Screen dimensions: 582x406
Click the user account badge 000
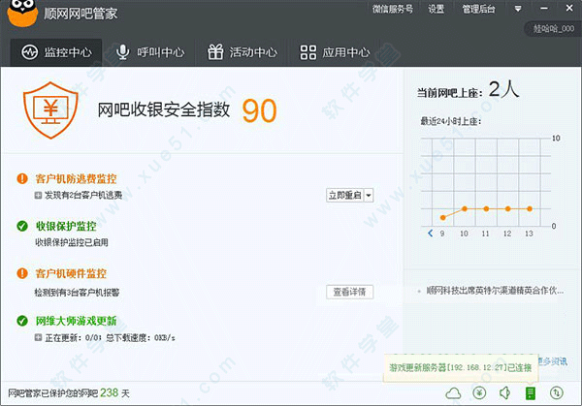pos(553,28)
